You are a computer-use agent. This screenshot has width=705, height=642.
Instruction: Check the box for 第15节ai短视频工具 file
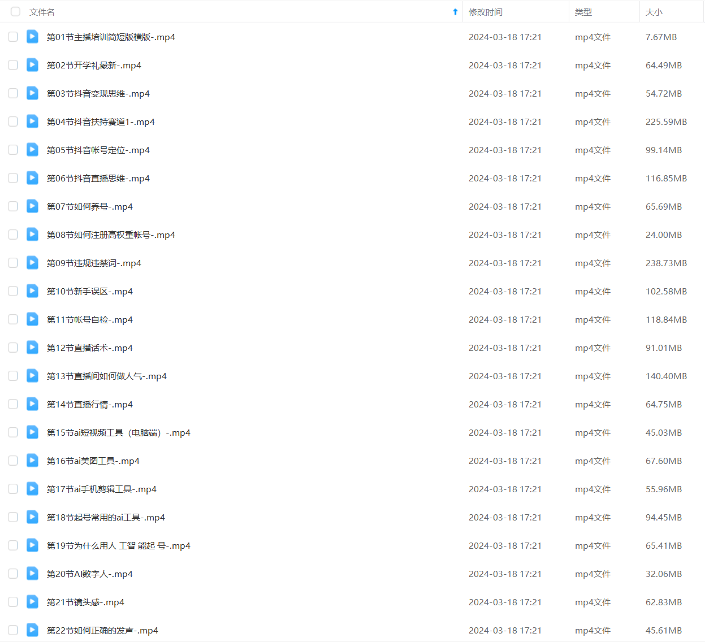coord(13,432)
